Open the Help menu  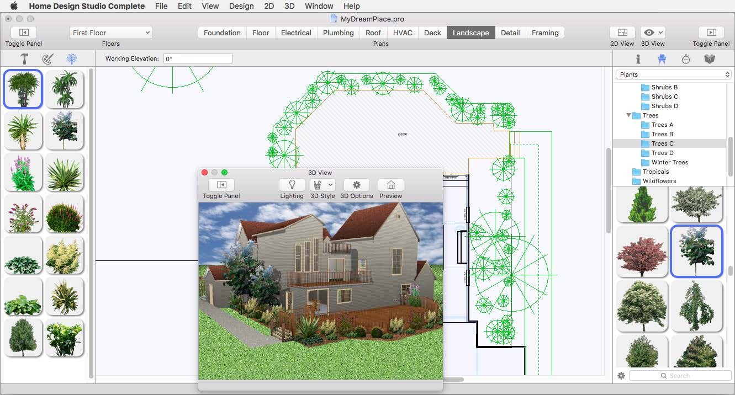(352, 6)
